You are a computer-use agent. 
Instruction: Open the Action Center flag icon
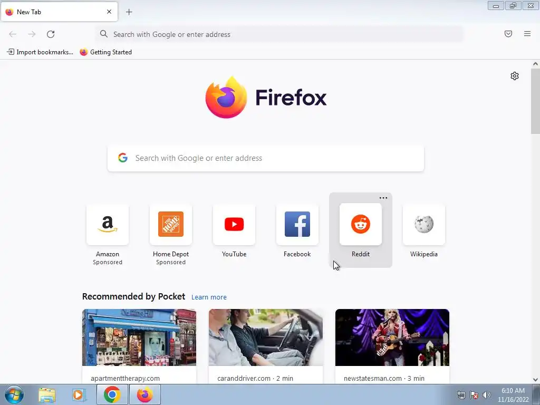tap(474, 395)
